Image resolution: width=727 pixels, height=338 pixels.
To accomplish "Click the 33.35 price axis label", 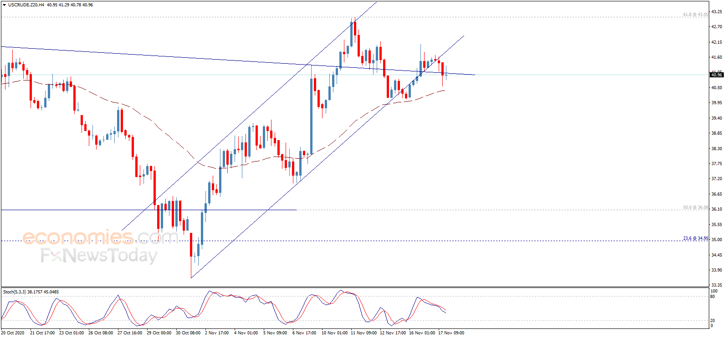I will click(717, 285).
